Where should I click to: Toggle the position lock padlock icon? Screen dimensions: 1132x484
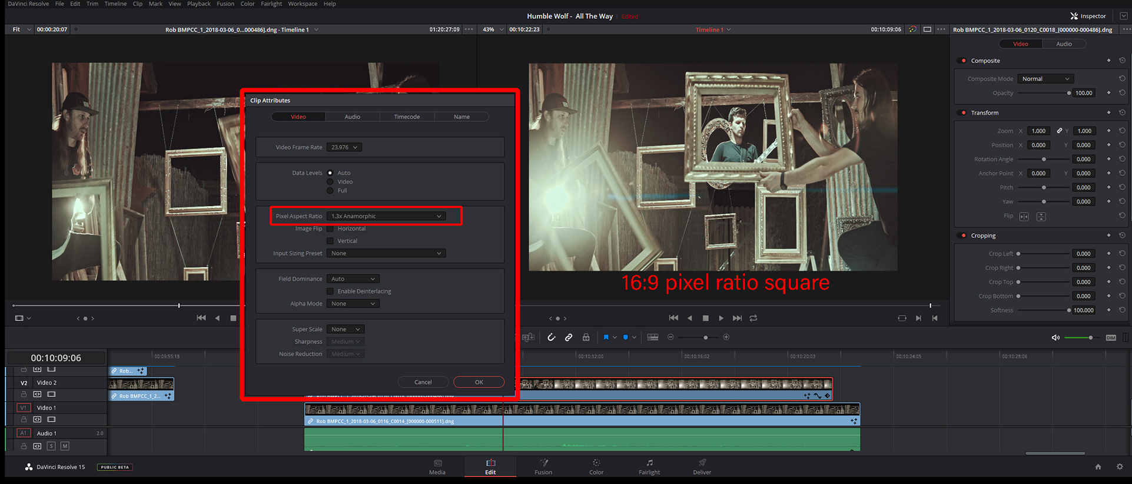click(x=586, y=337)
